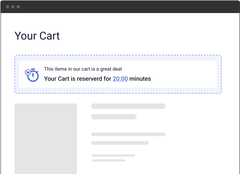
Task: Click the small shopping cart badge icon
Action: pyautogui.click(x=28, y=72)
